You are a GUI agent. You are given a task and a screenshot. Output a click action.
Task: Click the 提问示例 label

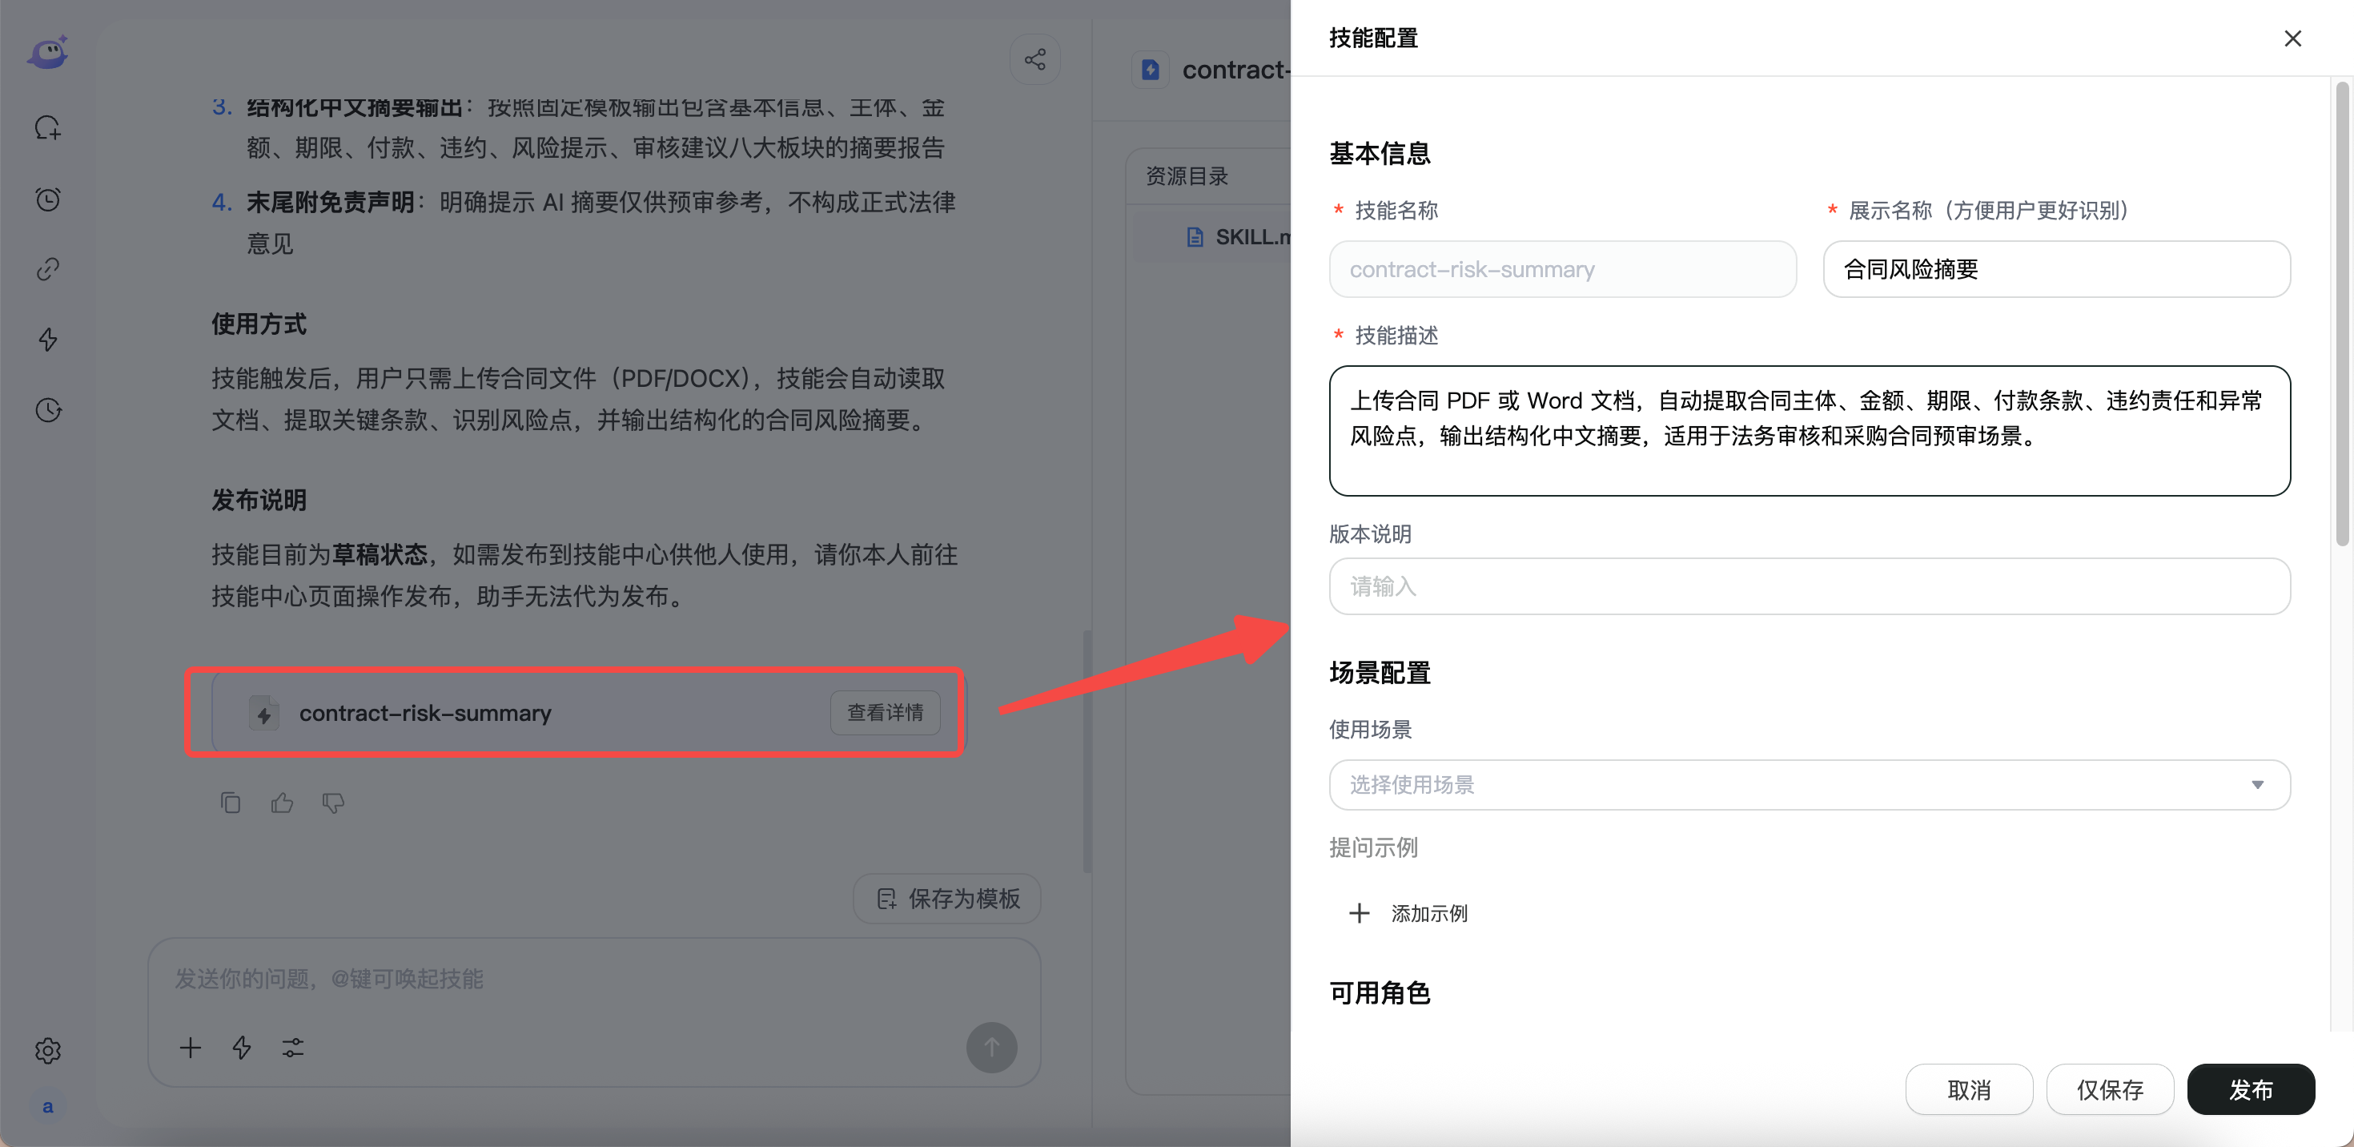[x=1372, y=847]
